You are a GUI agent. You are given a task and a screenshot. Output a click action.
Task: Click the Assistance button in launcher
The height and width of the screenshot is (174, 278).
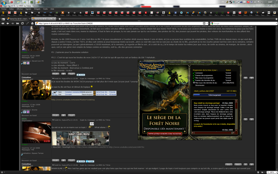(205, 62)
